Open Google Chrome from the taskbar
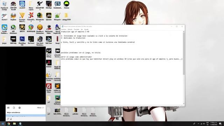Image resolution: width=224 pixels, height=126 pixels. click(x=9, y=124)
